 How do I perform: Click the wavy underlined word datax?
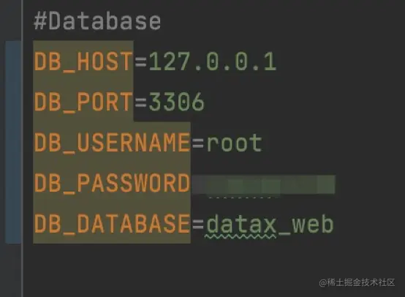click(241, 225)
